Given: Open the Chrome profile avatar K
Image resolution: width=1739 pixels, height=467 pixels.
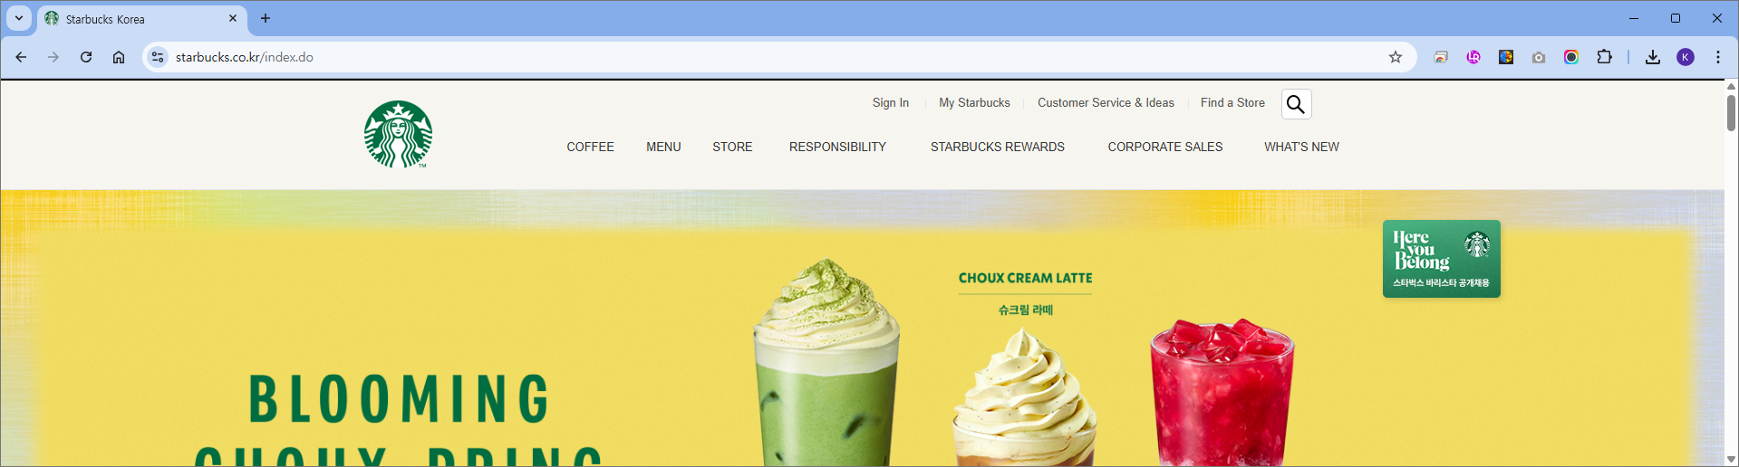Looking at the screenshot, I should coord(1686,57).
